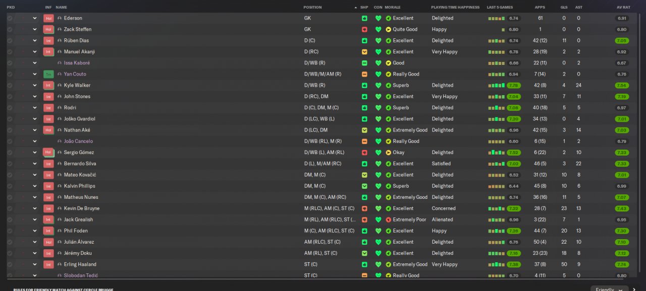Viewport: 646px width, 291px height.
Task: Click Rodri's sharpness icon
Action: (364, 108)
